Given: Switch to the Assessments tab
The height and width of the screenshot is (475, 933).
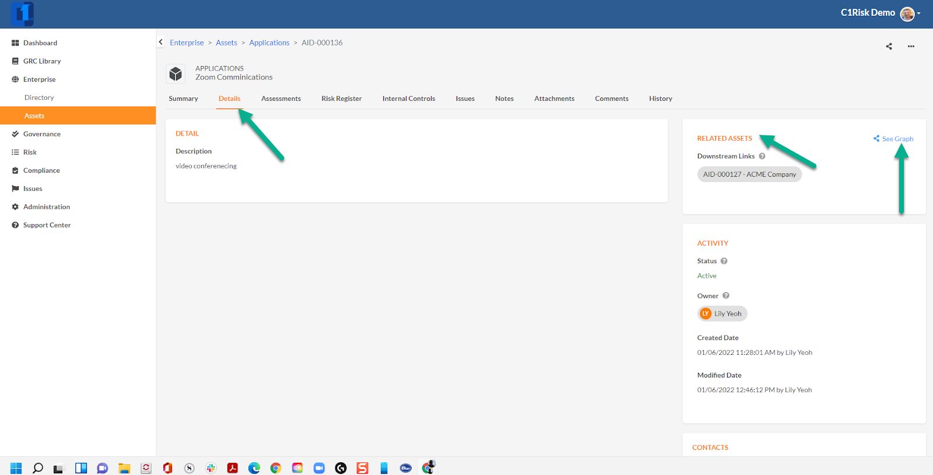Looking at the screenshot, I should (x=281, y=99).
